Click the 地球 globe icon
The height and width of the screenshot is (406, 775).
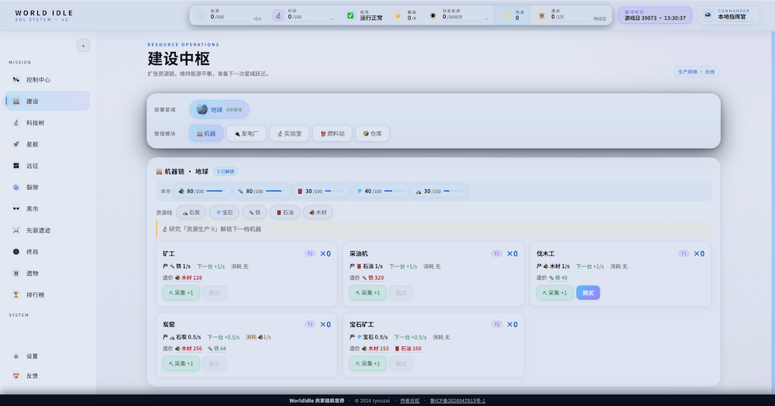click(x=202, y=110)
